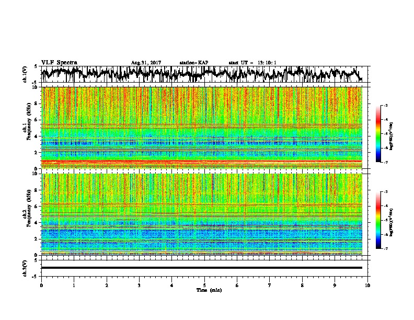Click the date 'Aug.31, 2017' header text

pos(146,63)
